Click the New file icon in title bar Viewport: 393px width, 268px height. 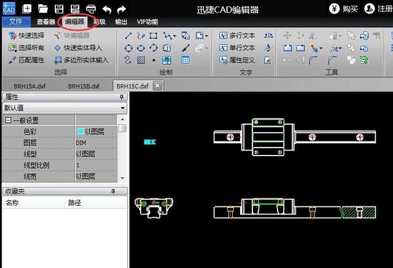pos(26,9)
